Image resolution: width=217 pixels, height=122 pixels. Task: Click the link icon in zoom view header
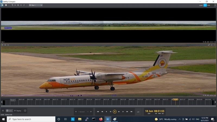(x=209, y=45)
